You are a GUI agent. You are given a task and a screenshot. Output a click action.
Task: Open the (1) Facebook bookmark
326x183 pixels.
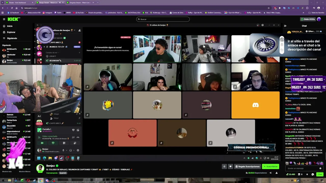(13, 13)
